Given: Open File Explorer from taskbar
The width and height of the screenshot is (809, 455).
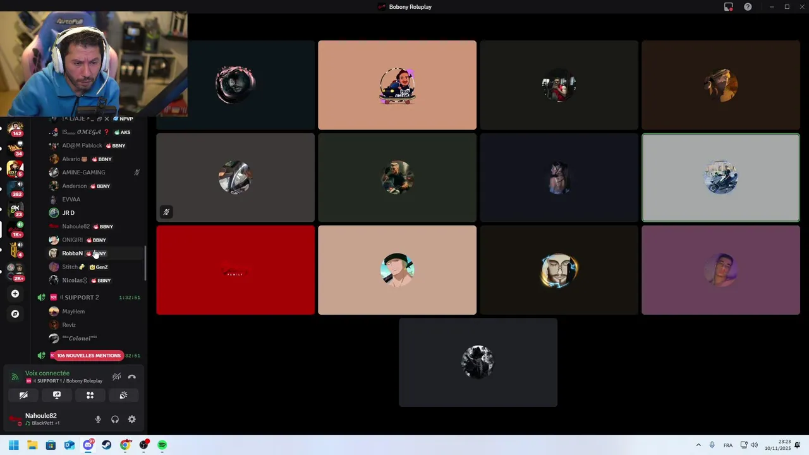Looking at the screenshot, I should pyautogui.click(x=32, y=445).
